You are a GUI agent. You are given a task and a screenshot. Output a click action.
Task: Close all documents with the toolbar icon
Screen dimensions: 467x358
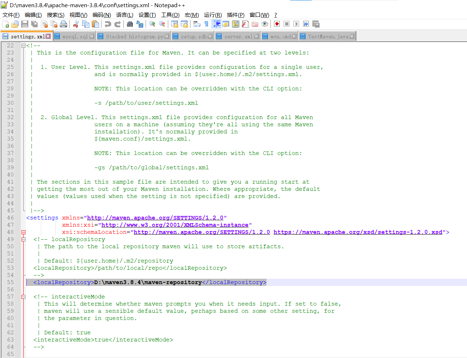(x=54, y=24)
